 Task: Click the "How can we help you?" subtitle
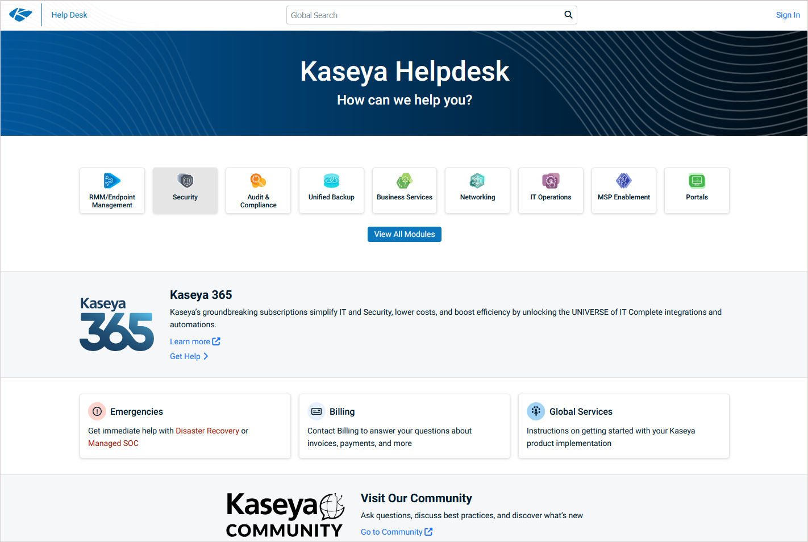(x=405, y=100)
